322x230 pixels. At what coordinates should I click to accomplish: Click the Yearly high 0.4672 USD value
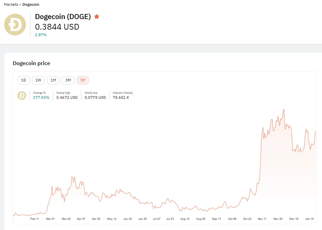(x=67, y=97)
